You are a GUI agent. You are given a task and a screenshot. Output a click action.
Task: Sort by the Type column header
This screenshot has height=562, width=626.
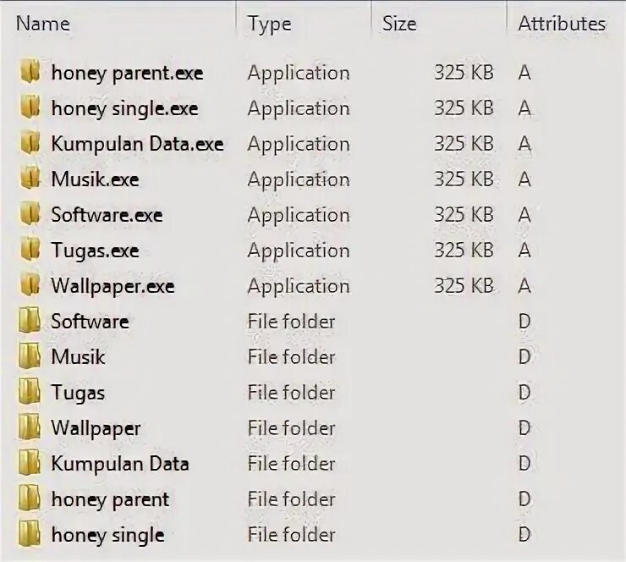tap(270, 24)
